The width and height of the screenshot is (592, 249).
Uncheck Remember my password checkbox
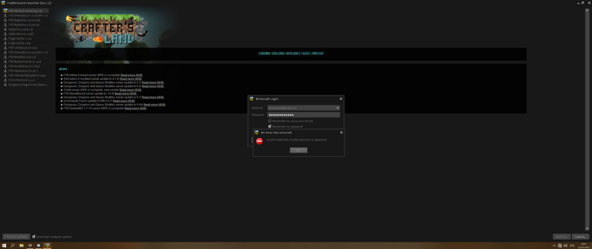[270, 126]
